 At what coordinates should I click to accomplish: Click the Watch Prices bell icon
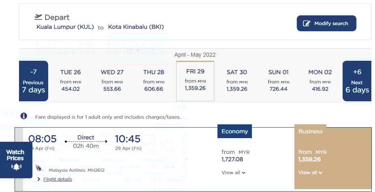16,166
